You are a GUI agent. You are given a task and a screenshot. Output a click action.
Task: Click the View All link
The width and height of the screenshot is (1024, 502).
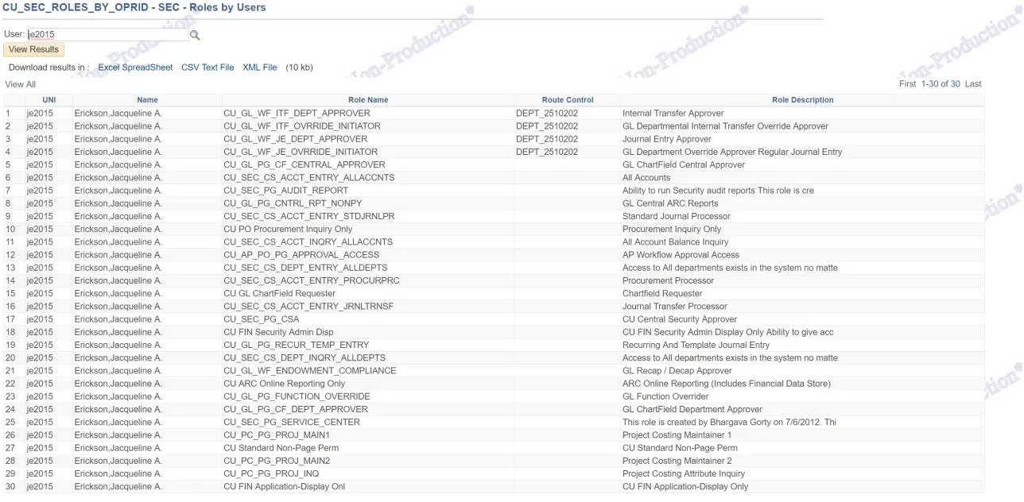click(x=20, y=84)
